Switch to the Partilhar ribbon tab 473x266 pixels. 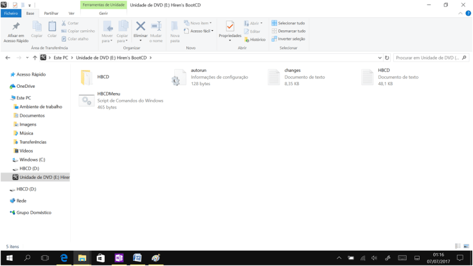coord(51,13)
